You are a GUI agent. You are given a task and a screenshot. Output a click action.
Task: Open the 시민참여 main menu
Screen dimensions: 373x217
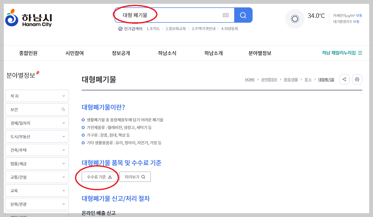tap(74, 53)
